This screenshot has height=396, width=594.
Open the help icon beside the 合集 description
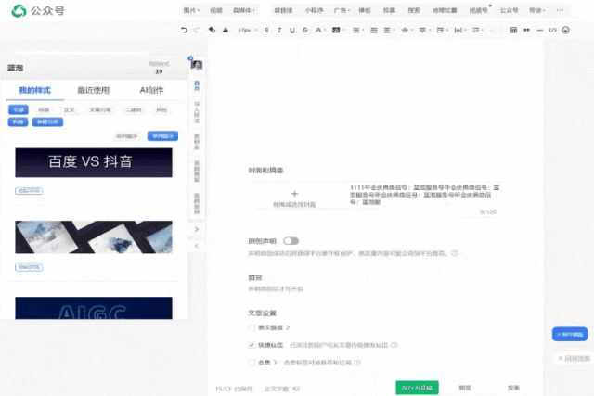tap(356, 363)
